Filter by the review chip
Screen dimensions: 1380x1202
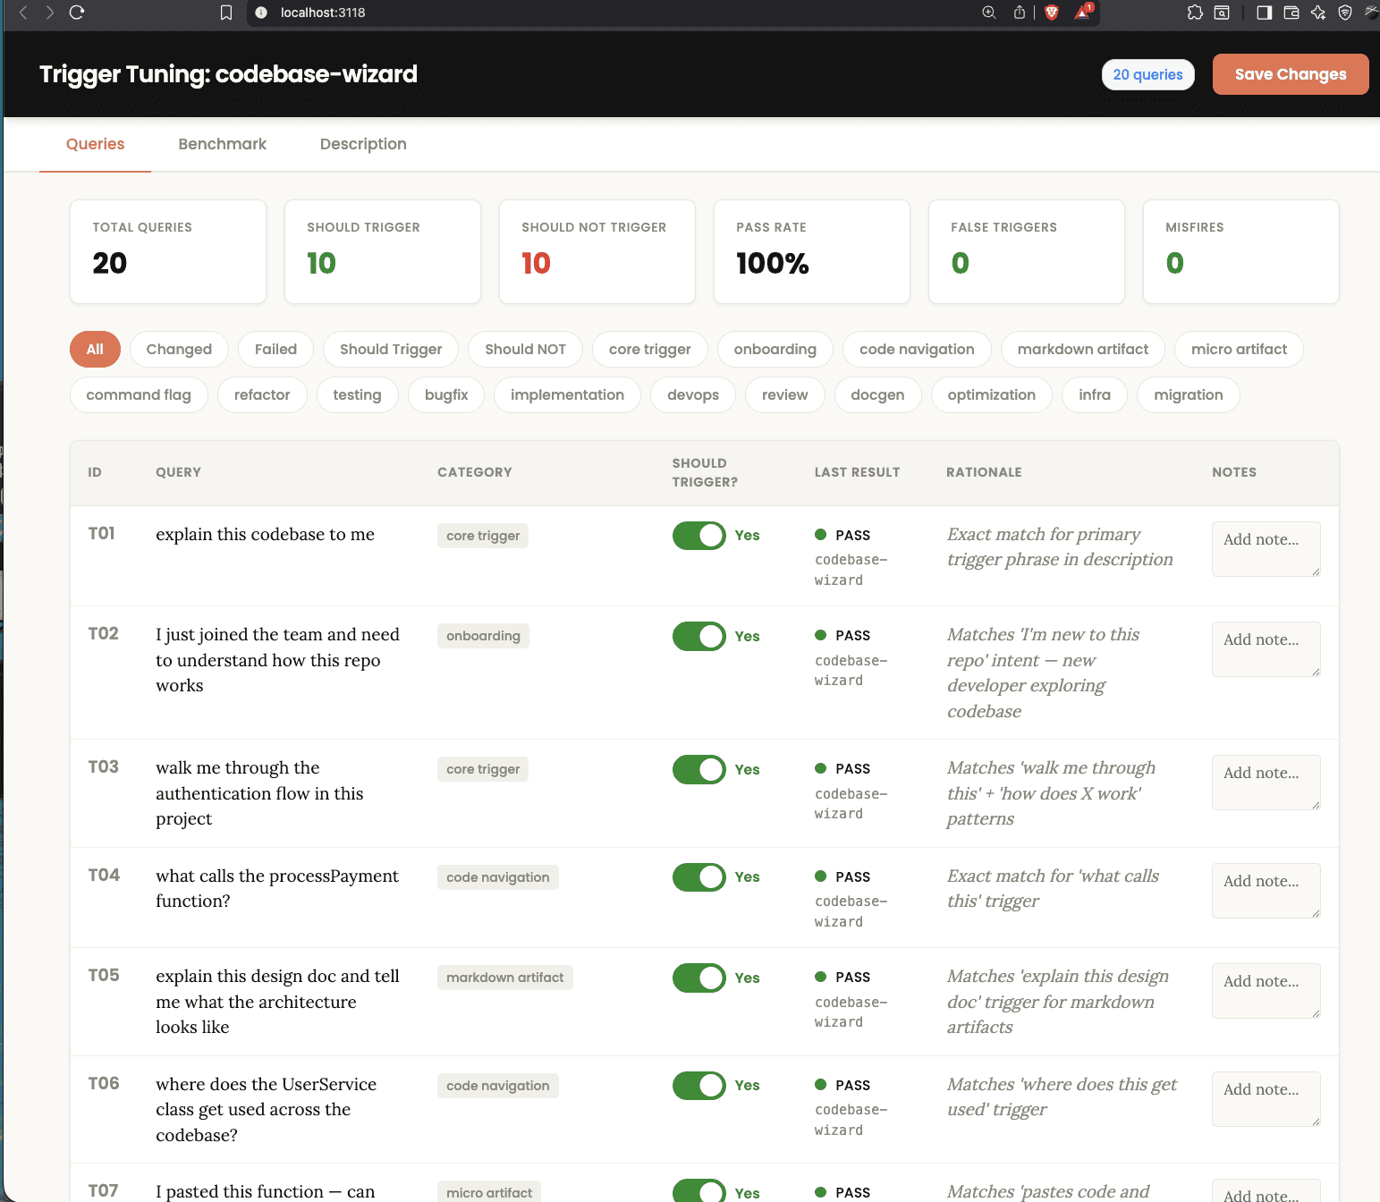(x=784, y=394)
